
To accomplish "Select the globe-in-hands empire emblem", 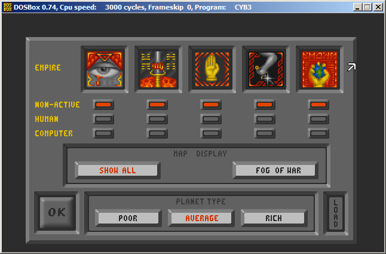I will (x=319, y=69).
